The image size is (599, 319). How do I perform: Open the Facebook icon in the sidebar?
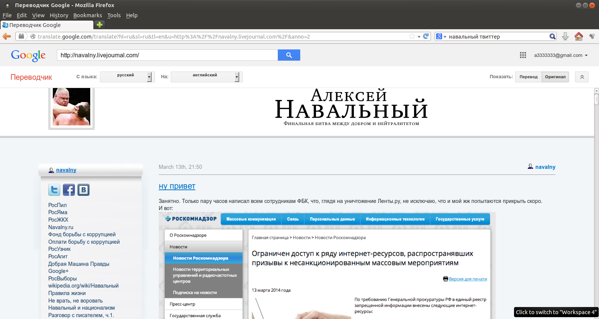[69, 190]
